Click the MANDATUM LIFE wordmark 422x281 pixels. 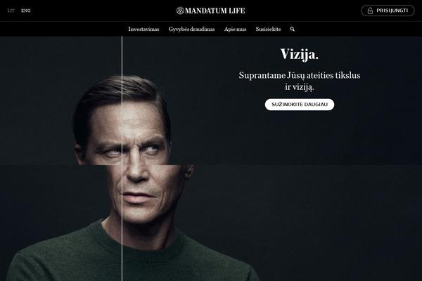click(215, 11)
